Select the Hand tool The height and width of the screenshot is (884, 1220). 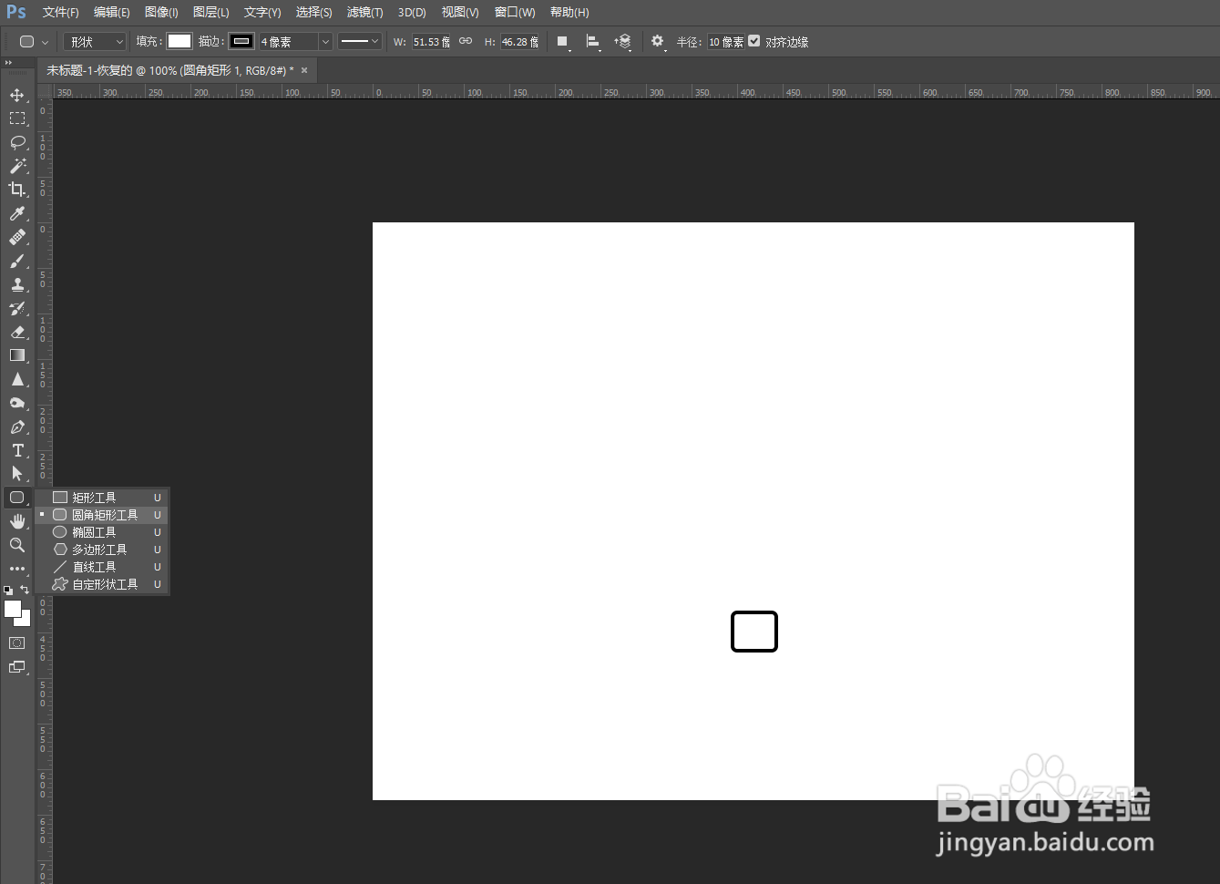(17, 521)
